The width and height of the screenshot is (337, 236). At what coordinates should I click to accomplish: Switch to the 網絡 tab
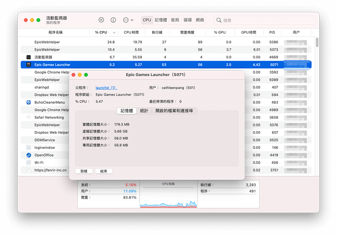coord(200,20)
